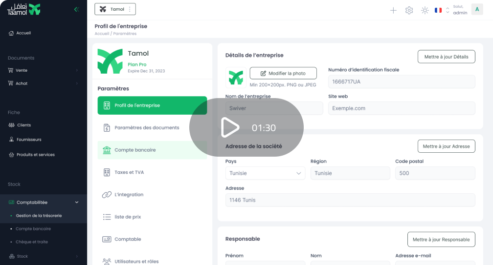Open the Tamol company switcher
The image size is (493, 265).
click(115, 9)
